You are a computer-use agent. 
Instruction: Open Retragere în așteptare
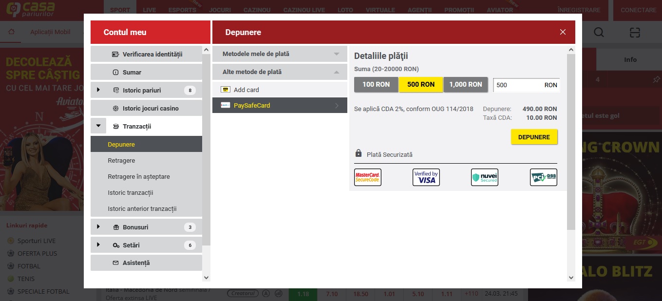pos(146,177)
